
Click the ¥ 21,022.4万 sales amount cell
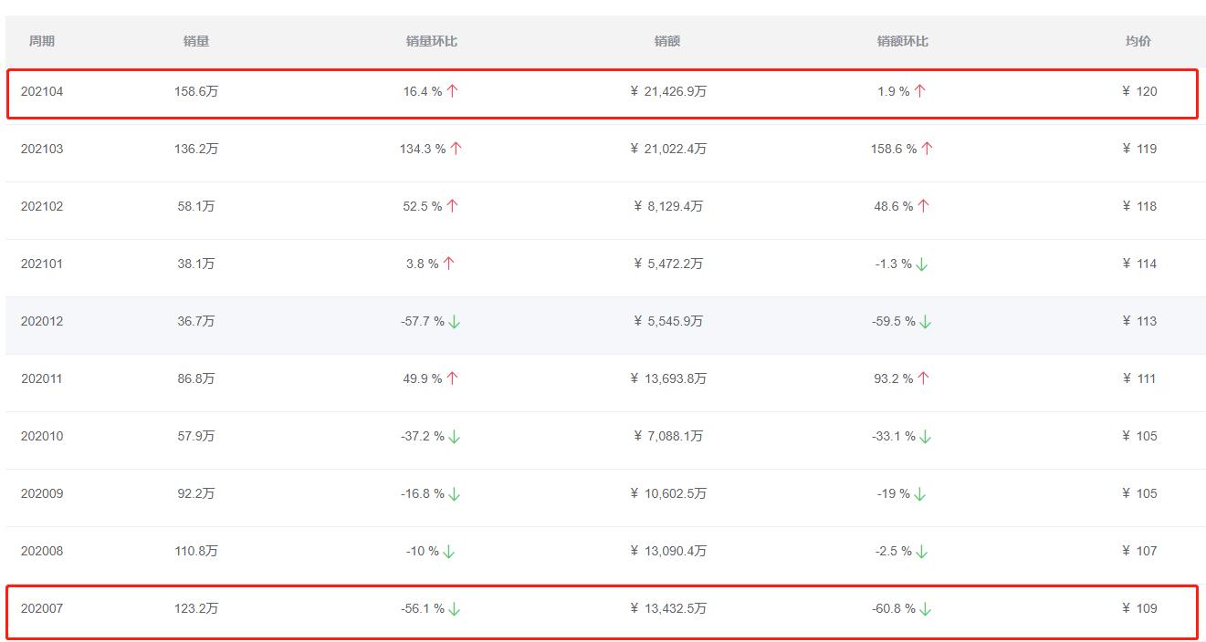[x=668, y=149]
